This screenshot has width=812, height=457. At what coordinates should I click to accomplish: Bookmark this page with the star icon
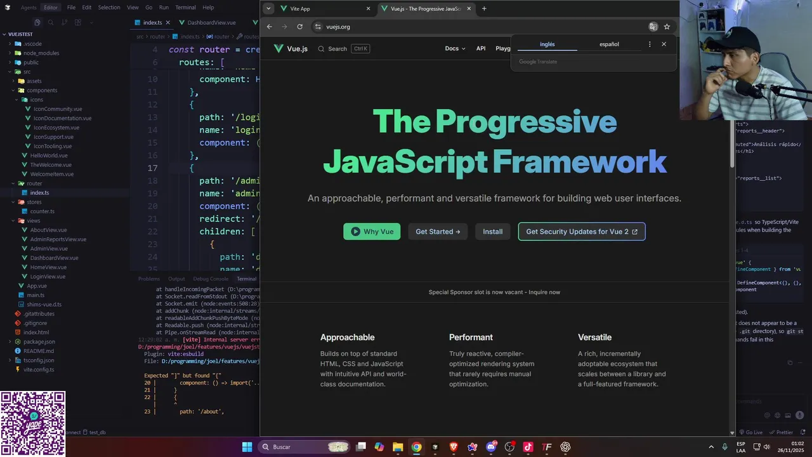667,27
